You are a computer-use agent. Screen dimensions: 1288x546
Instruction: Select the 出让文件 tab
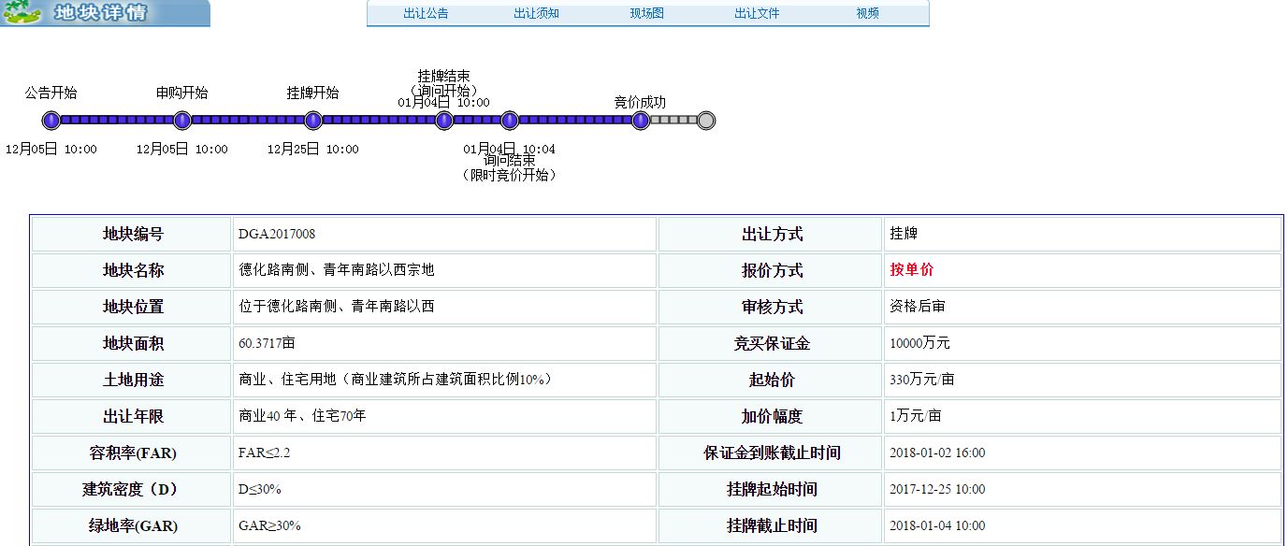757,14
